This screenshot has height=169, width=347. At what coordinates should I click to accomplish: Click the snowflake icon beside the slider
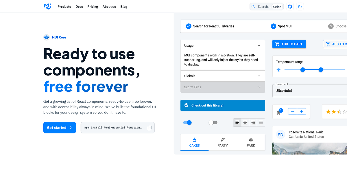(x=278, y=69)
